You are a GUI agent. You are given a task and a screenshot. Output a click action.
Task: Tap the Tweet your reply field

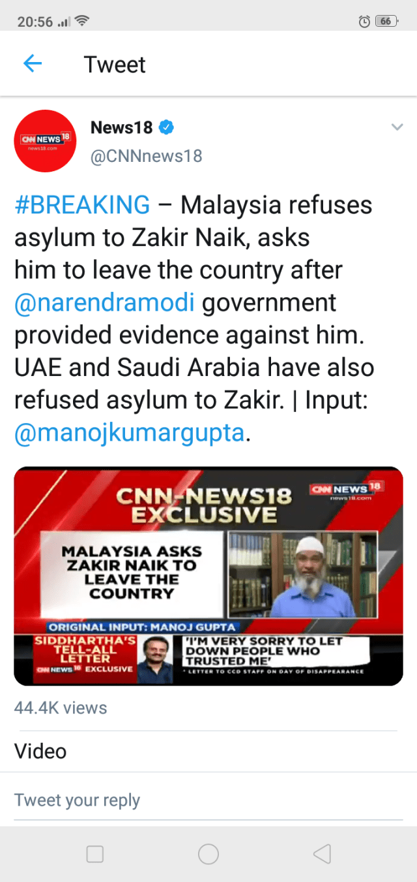point(77,800)
